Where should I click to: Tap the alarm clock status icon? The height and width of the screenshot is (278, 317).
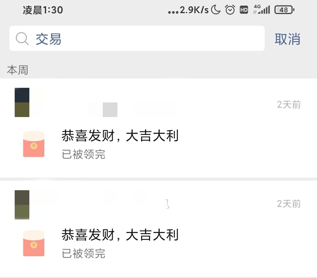tap(230, 10)
